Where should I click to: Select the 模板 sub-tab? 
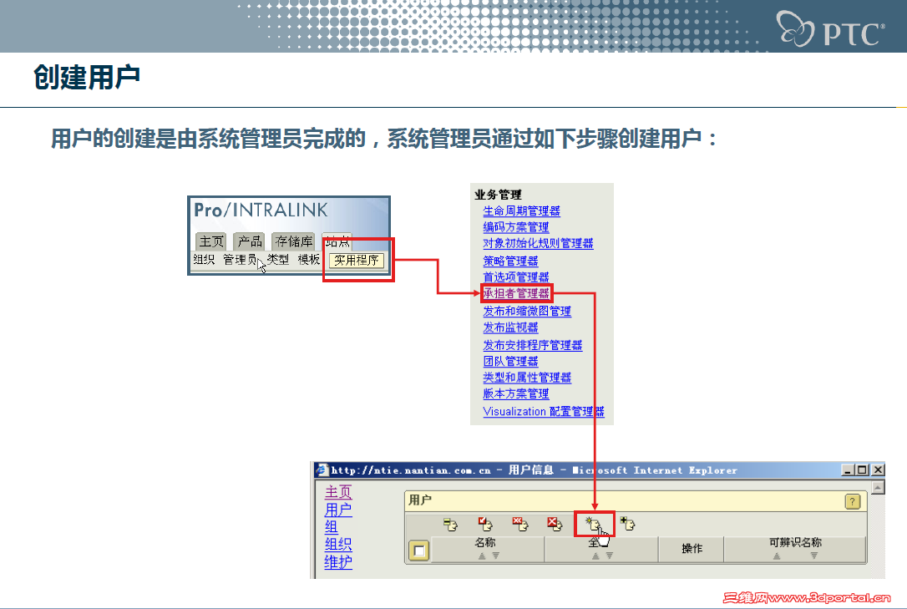coord(309,260)
